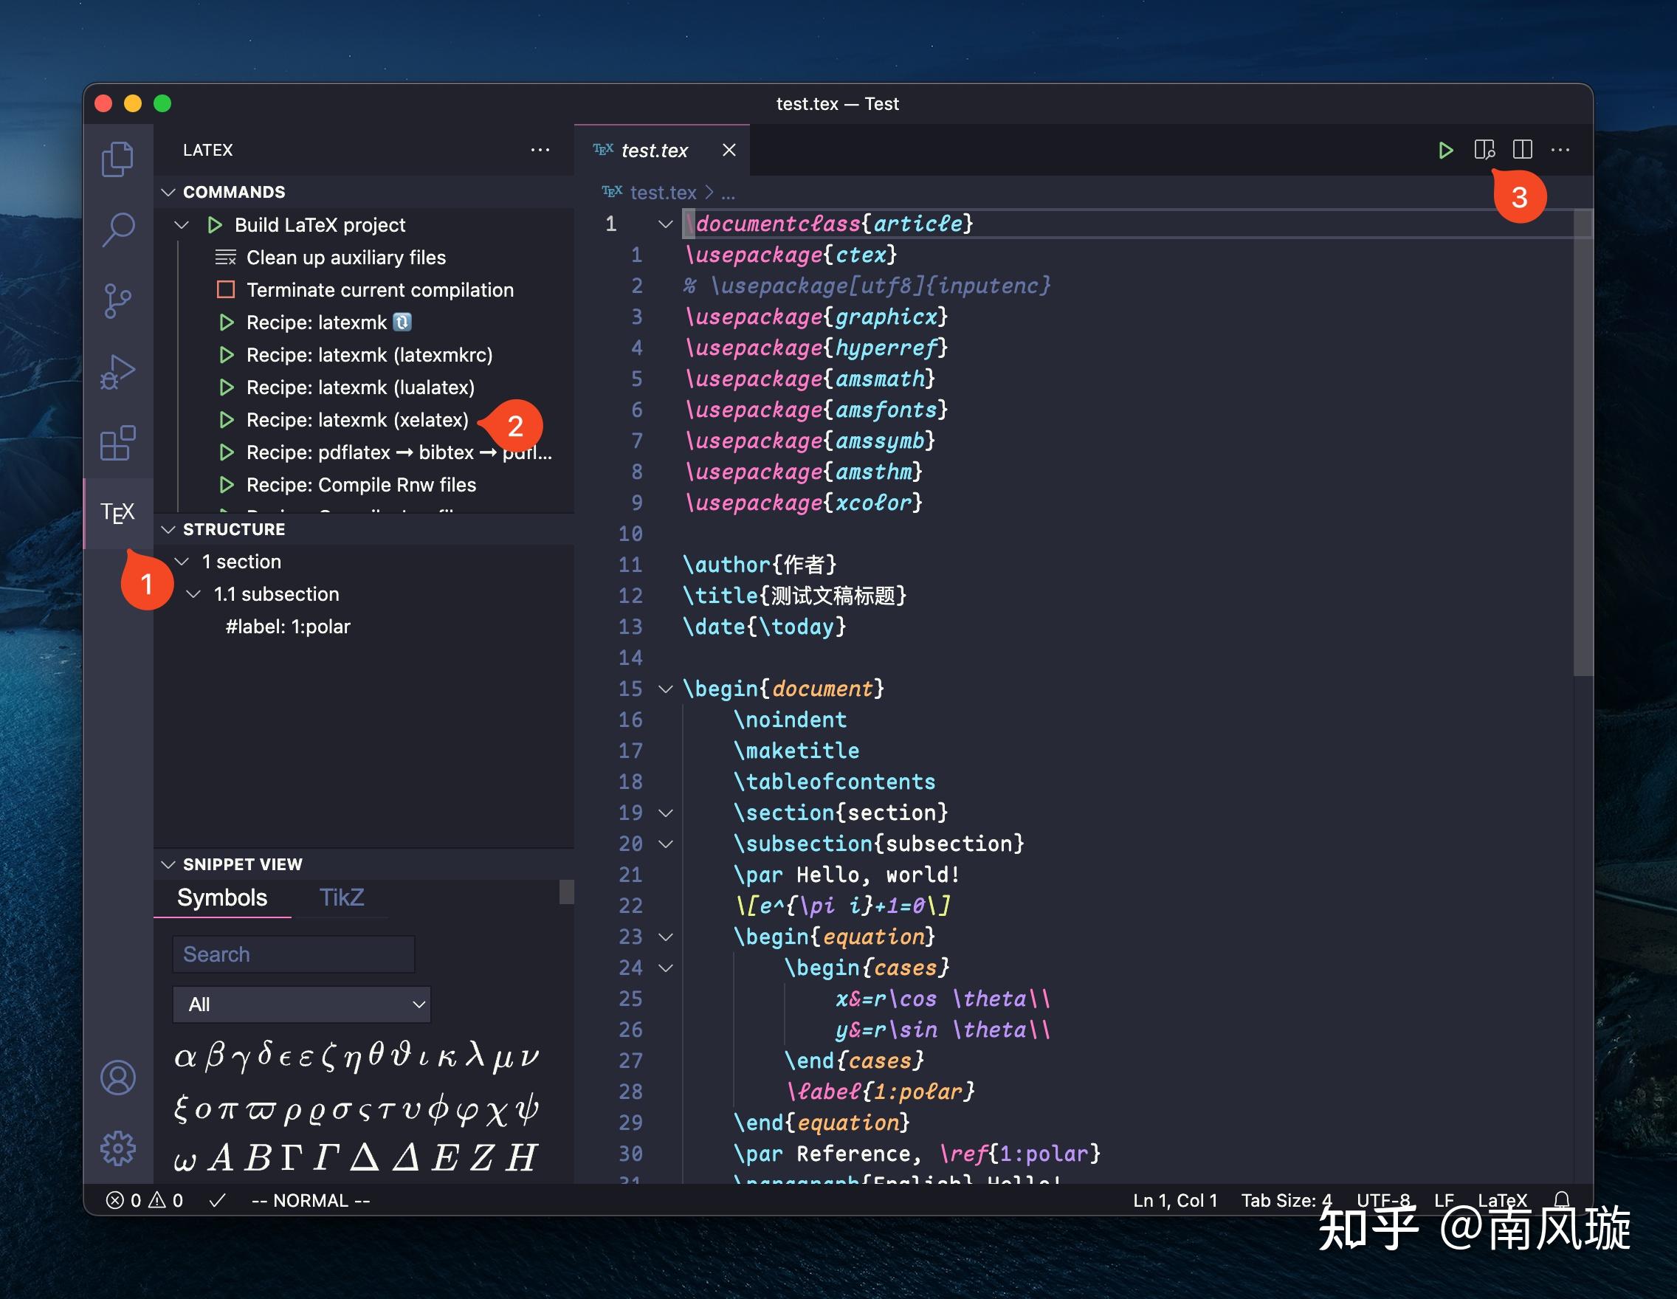Collapse the STRUCTURE section
Screen dimensions: 1677x1299
click(x=233, y=529)
